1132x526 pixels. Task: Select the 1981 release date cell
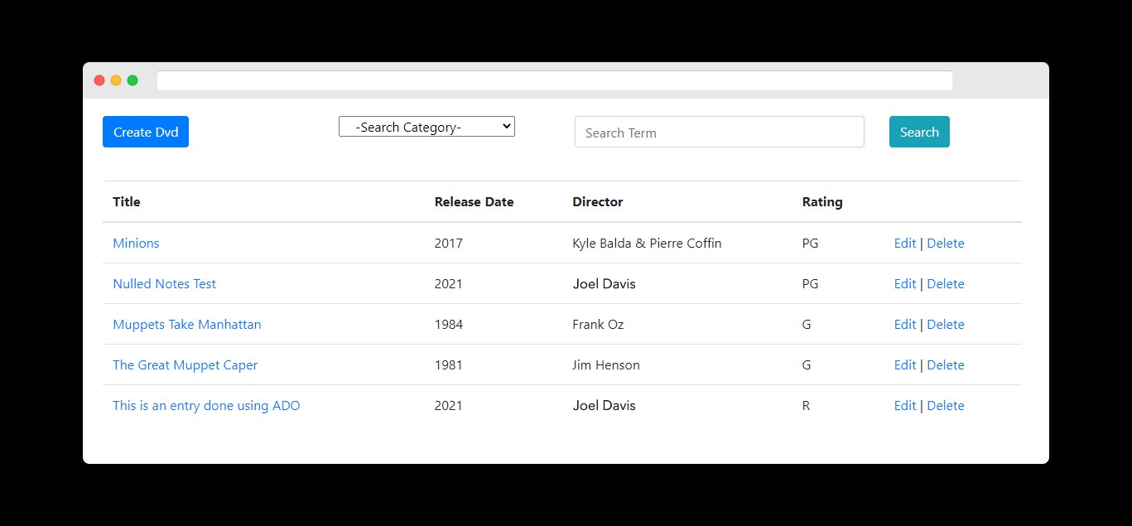pos(448,364)
